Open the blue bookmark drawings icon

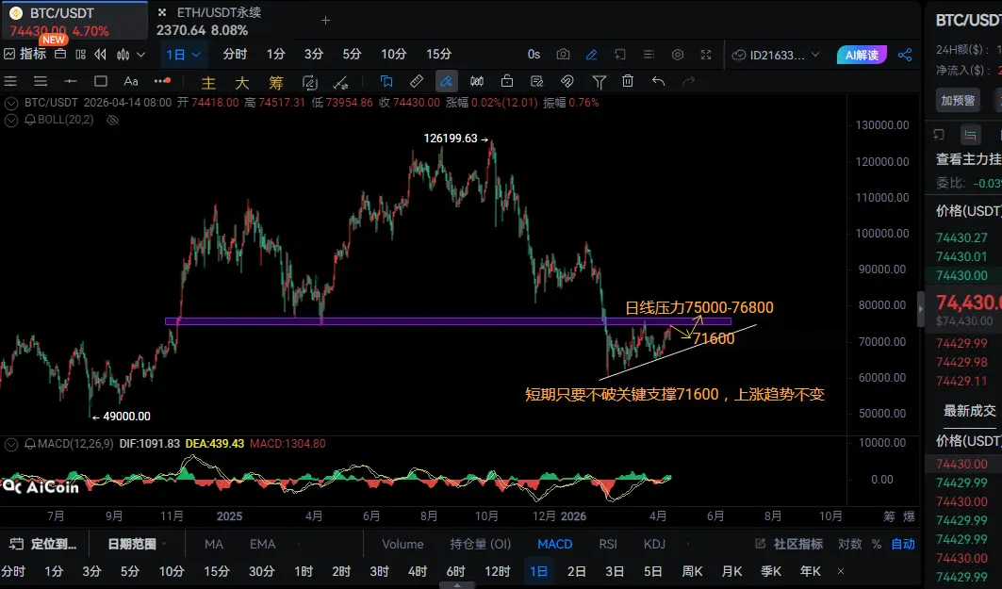[386, 81]
